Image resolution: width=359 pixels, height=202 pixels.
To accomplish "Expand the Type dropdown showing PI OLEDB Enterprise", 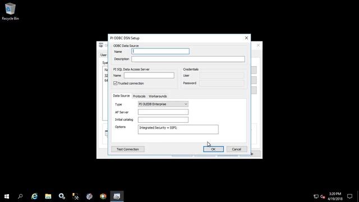I will 163,104.
